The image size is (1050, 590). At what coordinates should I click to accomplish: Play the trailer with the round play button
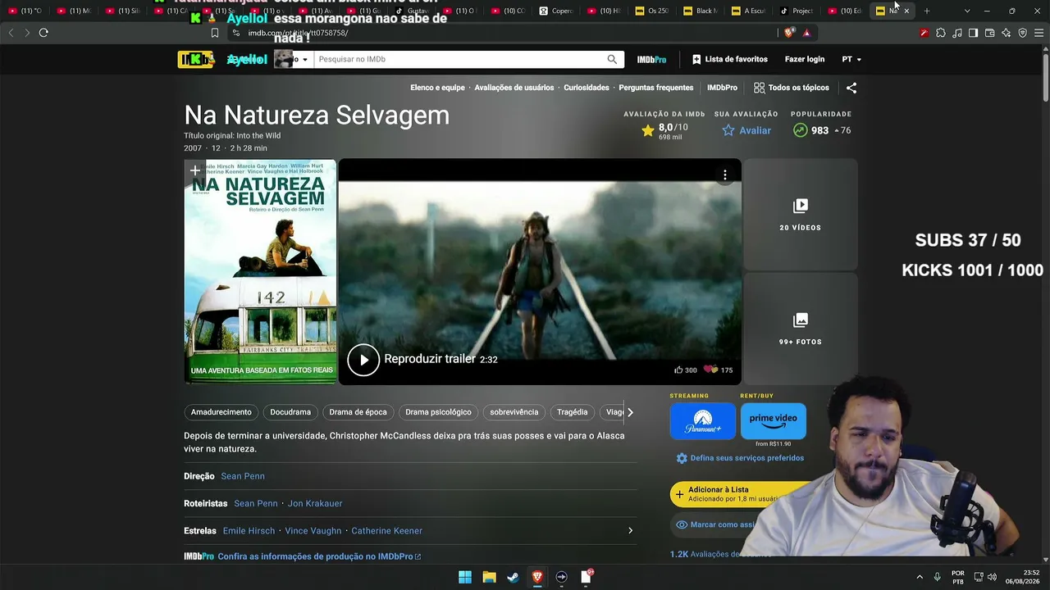(x=363, y=359)
